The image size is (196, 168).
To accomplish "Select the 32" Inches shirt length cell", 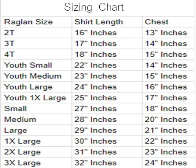I will coord(96,163).
